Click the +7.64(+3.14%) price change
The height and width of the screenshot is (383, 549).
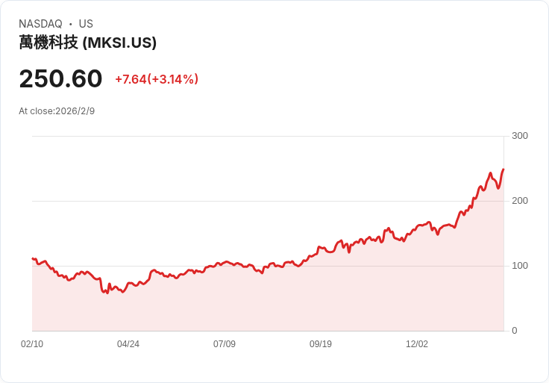tap(157, 79)
